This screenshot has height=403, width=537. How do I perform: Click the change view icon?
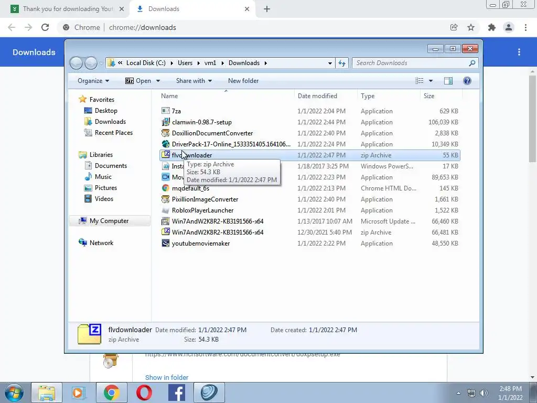pyautogui.click(x=419, y=80)
